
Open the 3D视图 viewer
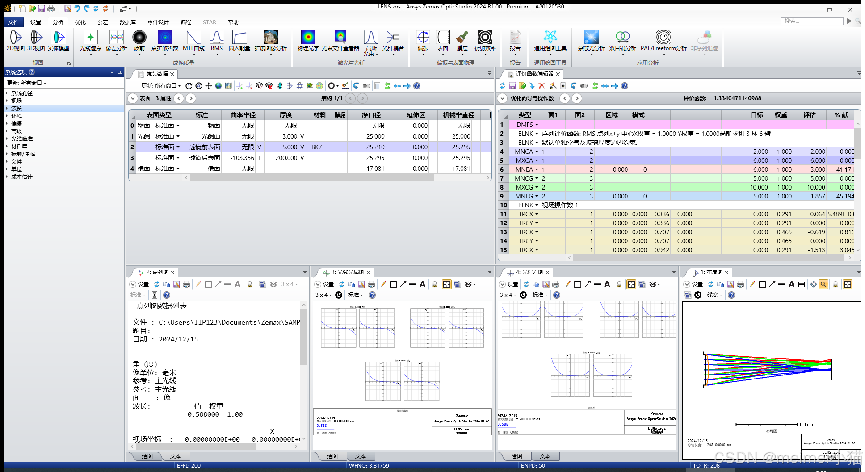pos(36,41)
